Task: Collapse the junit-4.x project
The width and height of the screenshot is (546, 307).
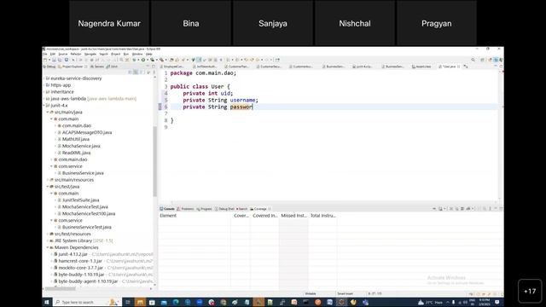Action: 44,106
